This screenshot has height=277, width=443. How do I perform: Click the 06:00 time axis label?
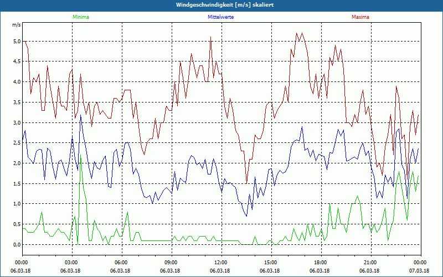pyautogui.click(x=122, y=263)
